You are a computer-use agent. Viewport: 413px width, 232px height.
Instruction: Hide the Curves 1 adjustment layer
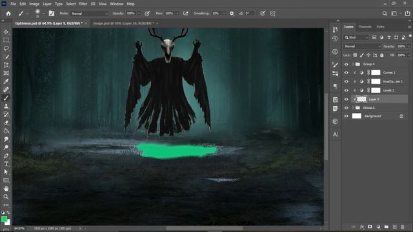click(346, 73)
